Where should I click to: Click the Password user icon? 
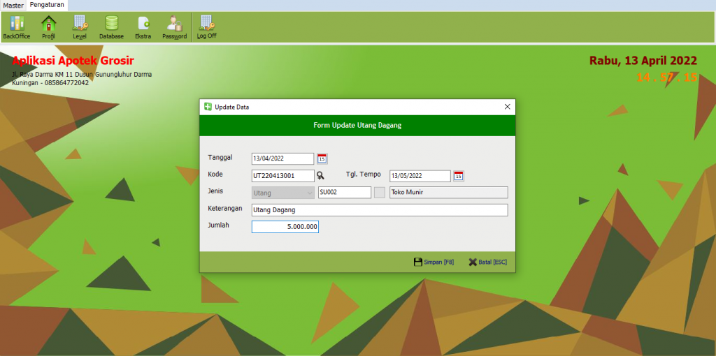click(x=174, y=27)
